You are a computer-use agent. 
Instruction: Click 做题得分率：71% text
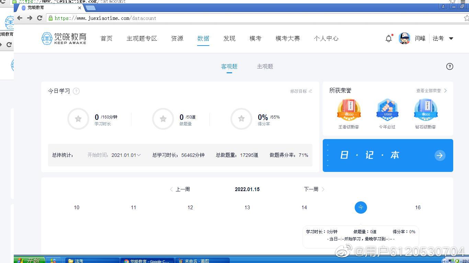tap(289, 155)
